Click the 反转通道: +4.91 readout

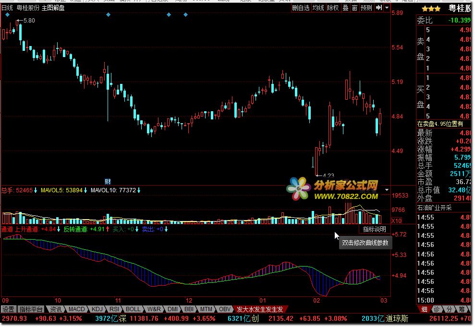[x=86, y=229]
